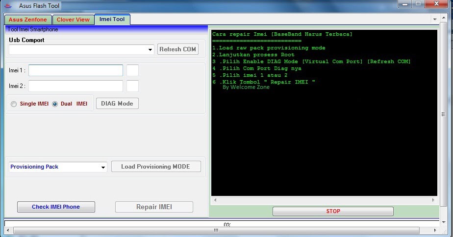Image resolution: width=453 pixels, height=237 pixels.
Task: Click the small box next to Imei 1
Action: [x=132, y=70]
